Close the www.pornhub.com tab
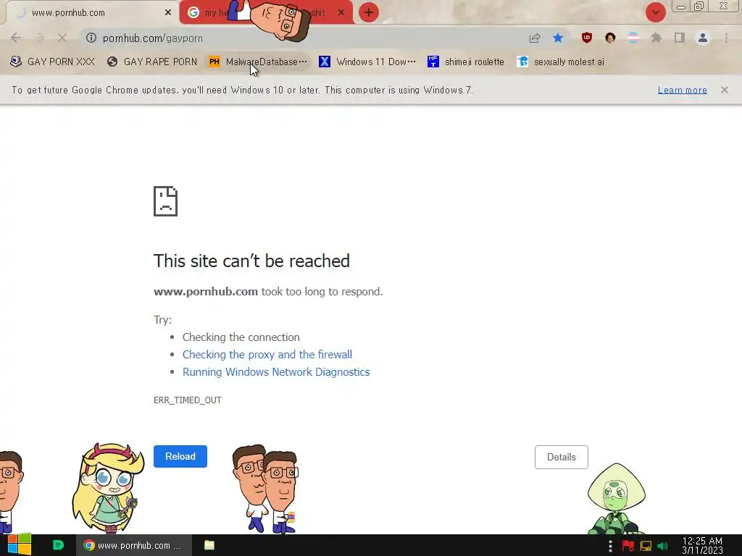This screenshot has height=556, width=742. pyautogui.click(x=168, y=13)
